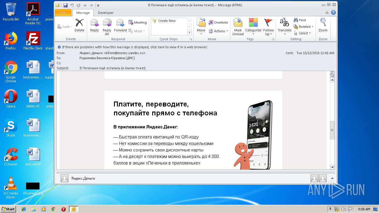The image size is (379, 213).
Task: Expand the Junk dropdown
Action: coord(65,27)
